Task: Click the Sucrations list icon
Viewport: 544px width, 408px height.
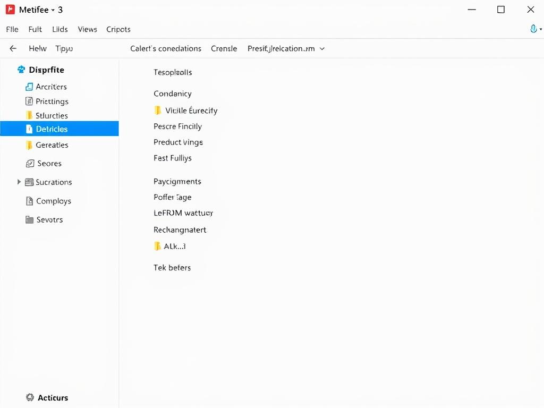Action: (30, 182)
